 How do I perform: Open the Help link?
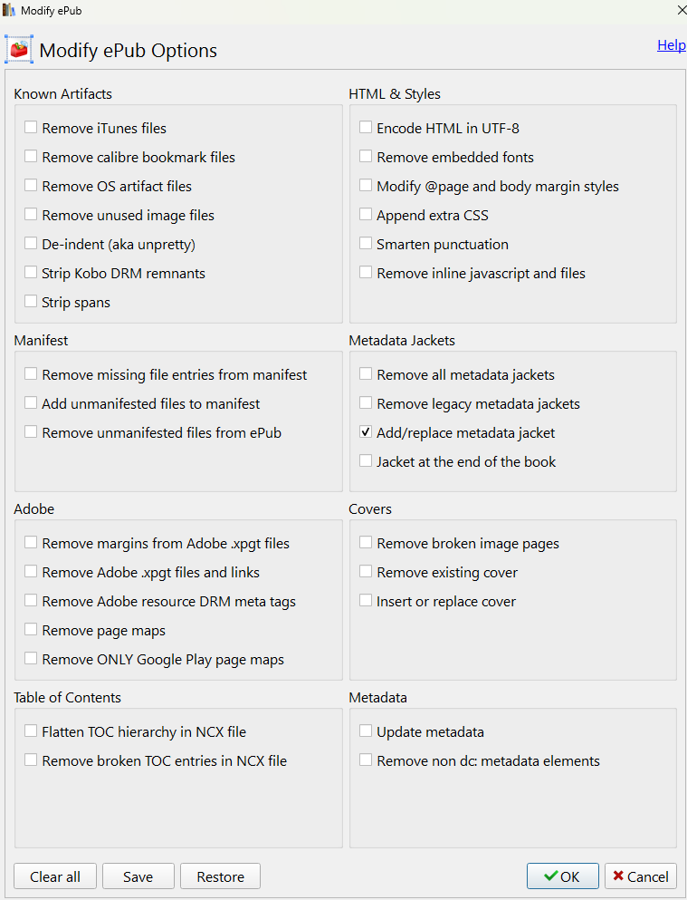pos(671,45)
